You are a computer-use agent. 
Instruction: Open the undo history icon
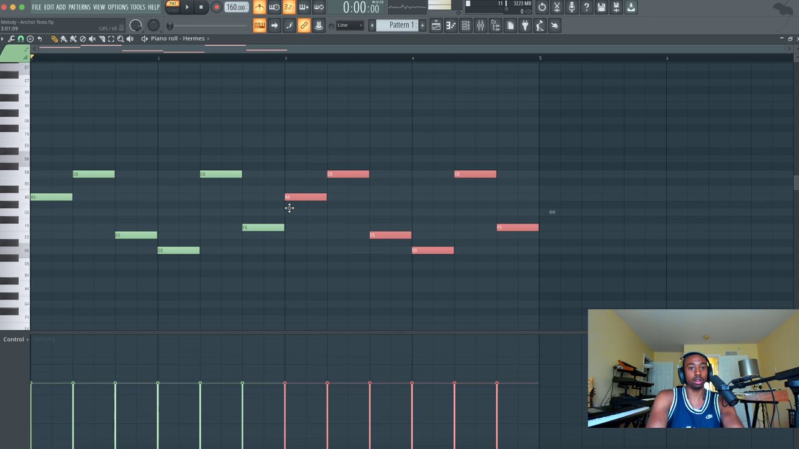(x=542, y=7)
